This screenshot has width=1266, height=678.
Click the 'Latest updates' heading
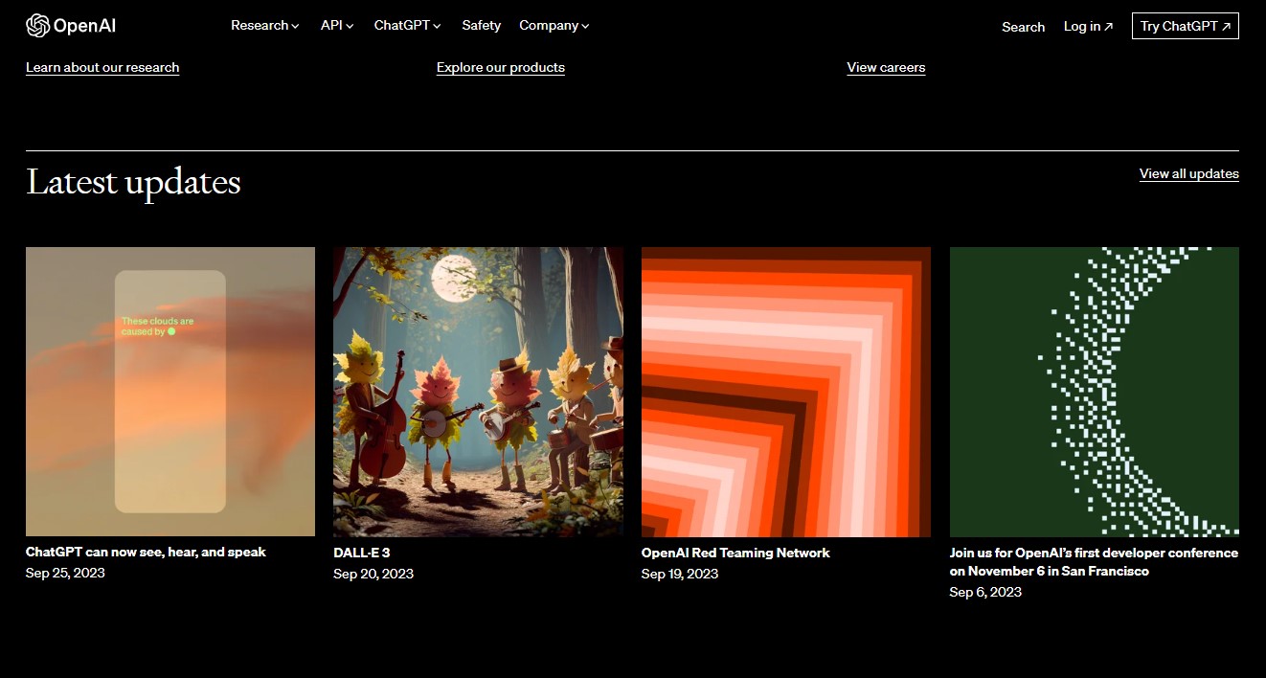(x=133, y=182)
